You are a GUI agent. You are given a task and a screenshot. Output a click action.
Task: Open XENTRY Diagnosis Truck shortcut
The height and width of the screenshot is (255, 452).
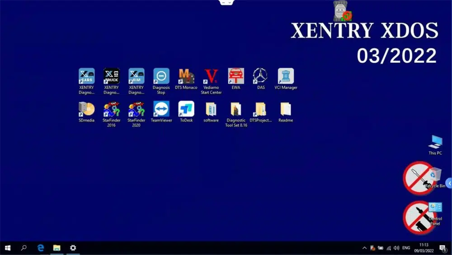111,81
